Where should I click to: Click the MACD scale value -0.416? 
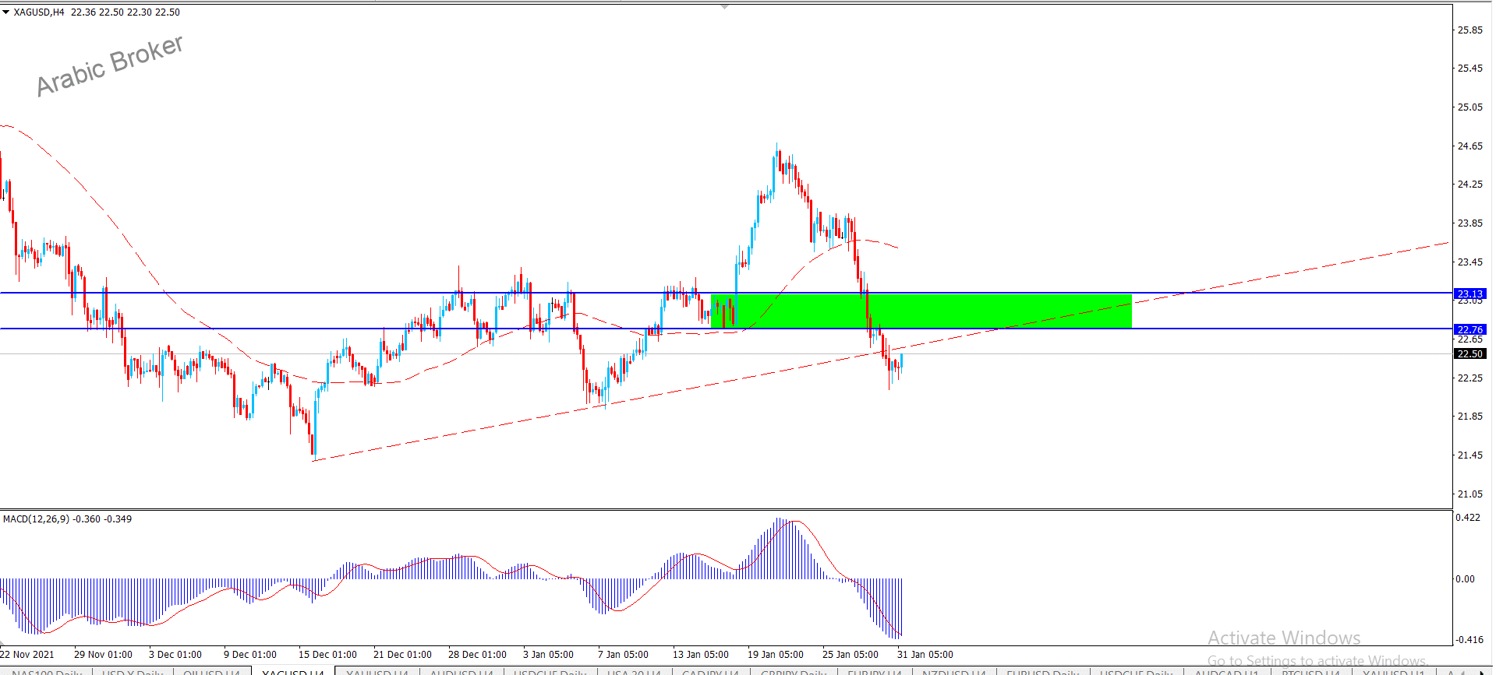pos(1469,639)
